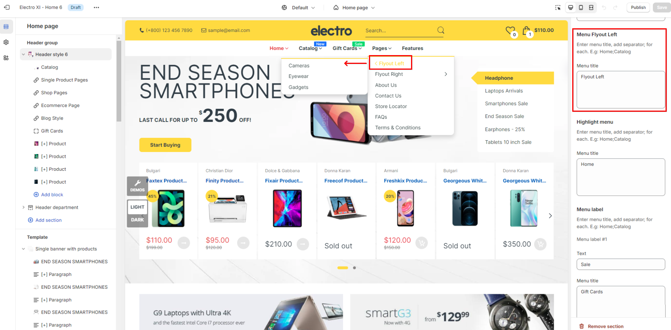Switch to mobile preview icon

581,7
